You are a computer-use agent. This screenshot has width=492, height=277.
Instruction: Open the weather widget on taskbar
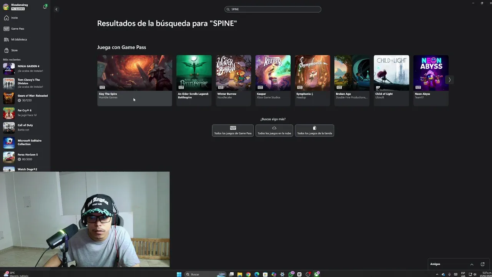pos(15,274)
